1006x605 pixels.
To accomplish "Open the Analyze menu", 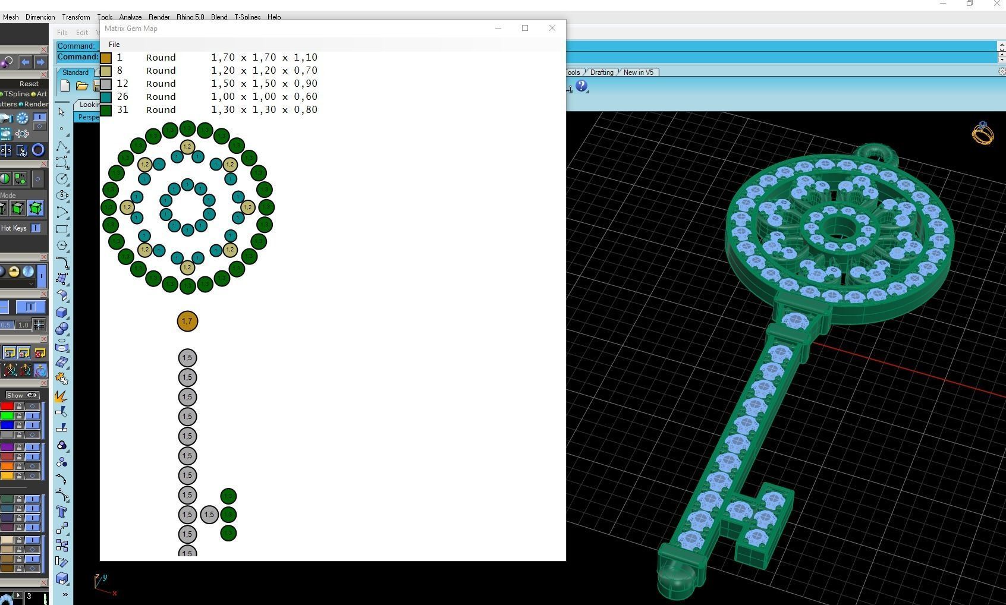I will pos(130,17).
